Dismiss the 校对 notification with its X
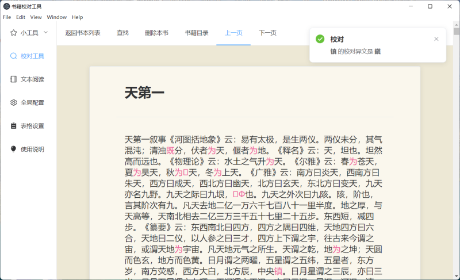The image size is (460, 280). (436, 39)
